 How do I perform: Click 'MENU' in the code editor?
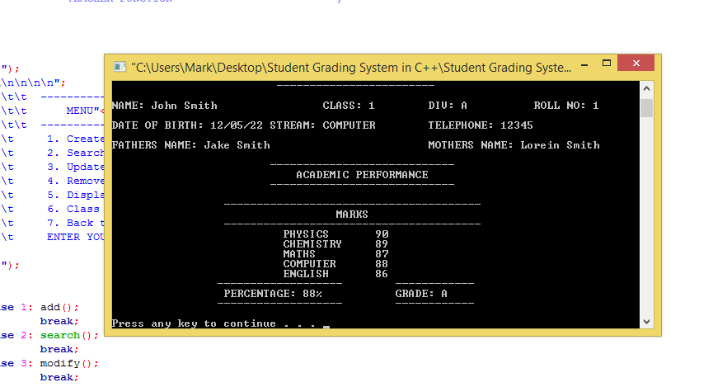coord(82,111)
